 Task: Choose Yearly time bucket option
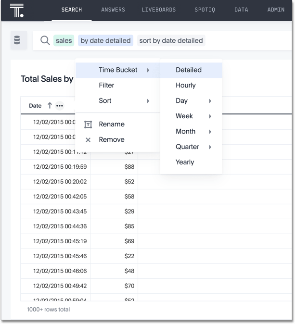(x=185, y=162)
